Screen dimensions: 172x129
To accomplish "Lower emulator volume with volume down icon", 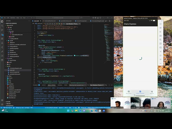I will coord(160,32).
